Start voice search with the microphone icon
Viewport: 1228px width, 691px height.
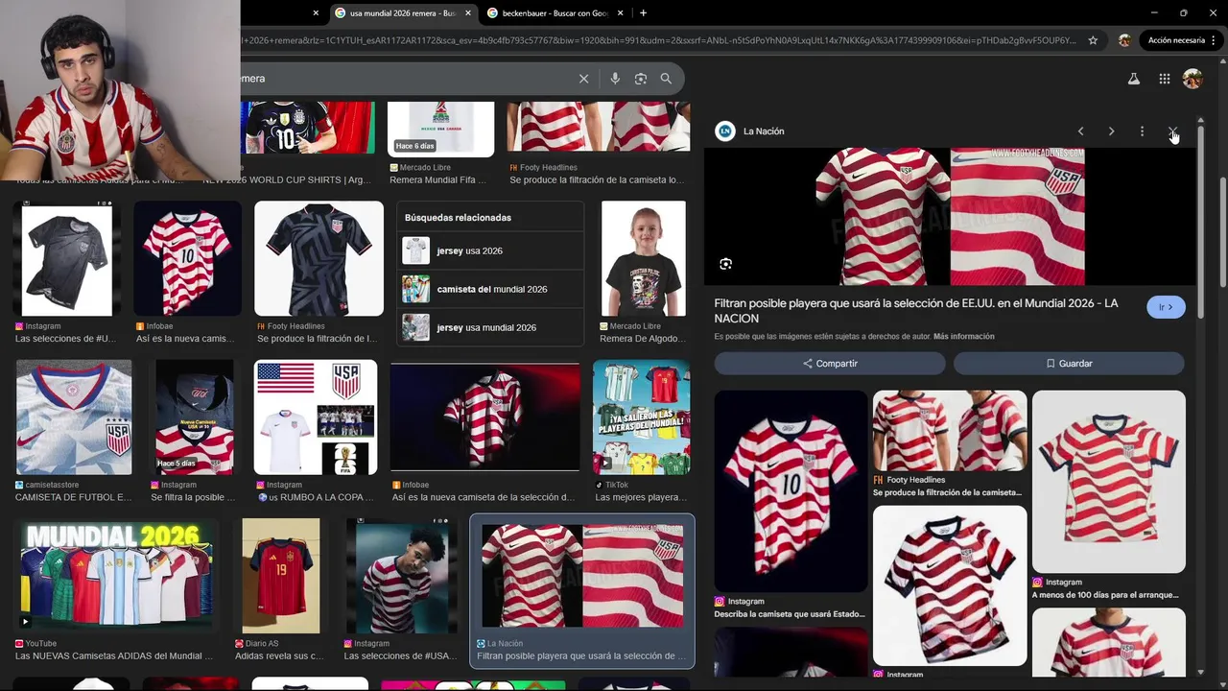pyautogui.click(x=615, y=79)
